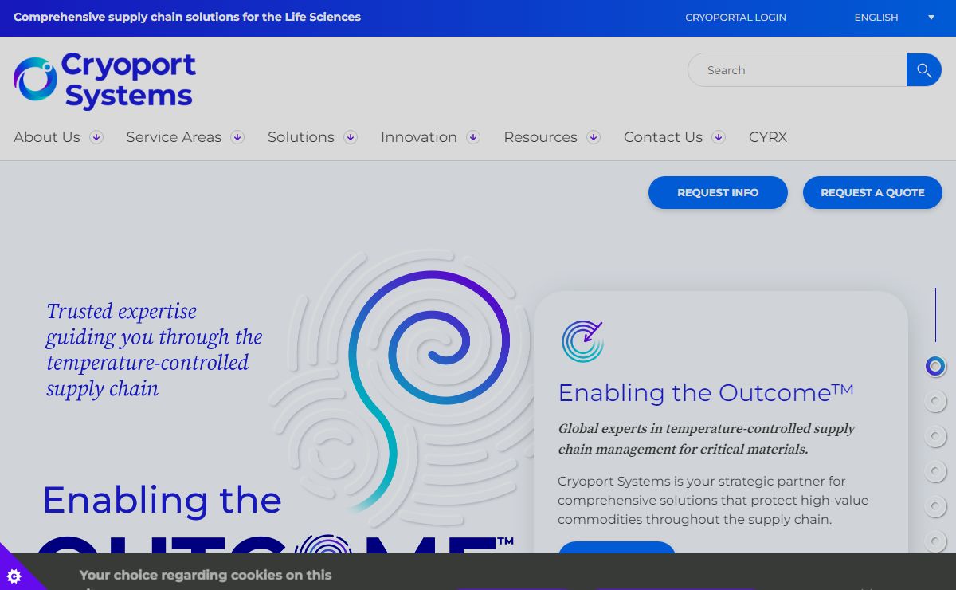The width and height of the screenshot is (956, 590).
Task: Open the About Us menu item
Action: (47, 137)
